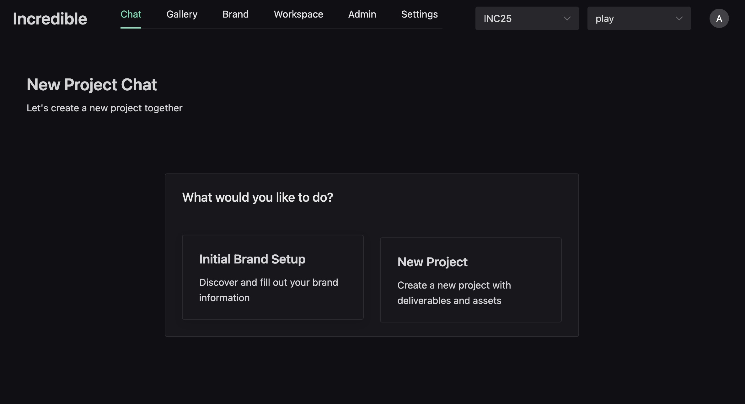This screenshot has height=404, width=745.
Task: Click the Incredible logo
Action: pos(50,19)
